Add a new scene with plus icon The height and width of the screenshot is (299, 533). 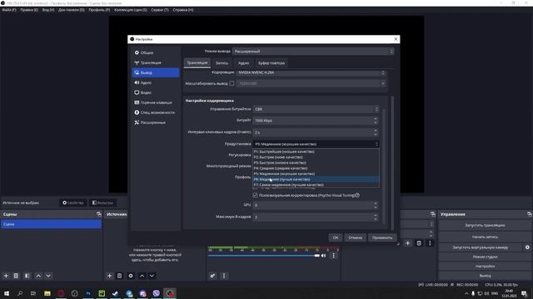[6, 276]
